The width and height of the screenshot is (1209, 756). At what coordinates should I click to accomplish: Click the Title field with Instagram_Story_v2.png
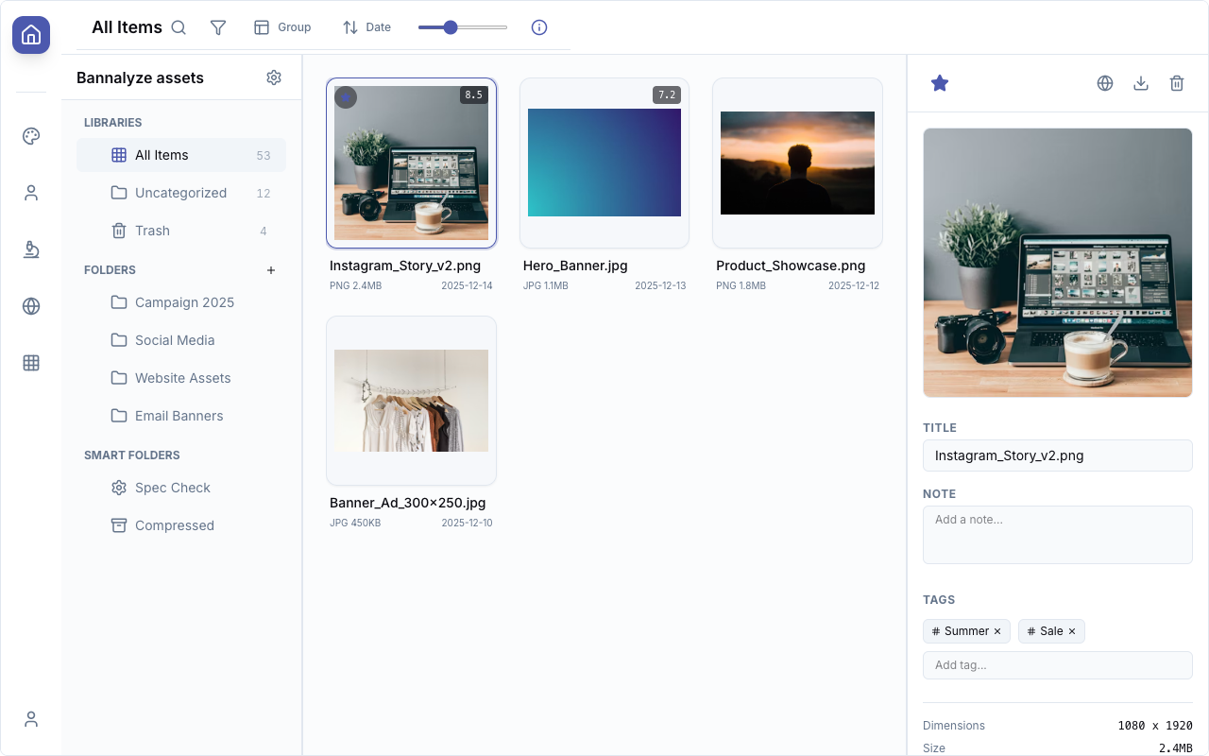click(x=1058, y=455)
